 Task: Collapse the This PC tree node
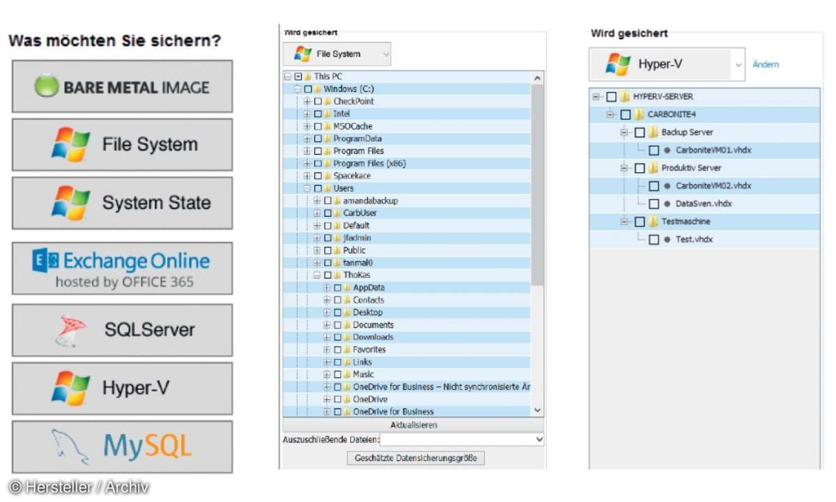(x=288, y=76)
